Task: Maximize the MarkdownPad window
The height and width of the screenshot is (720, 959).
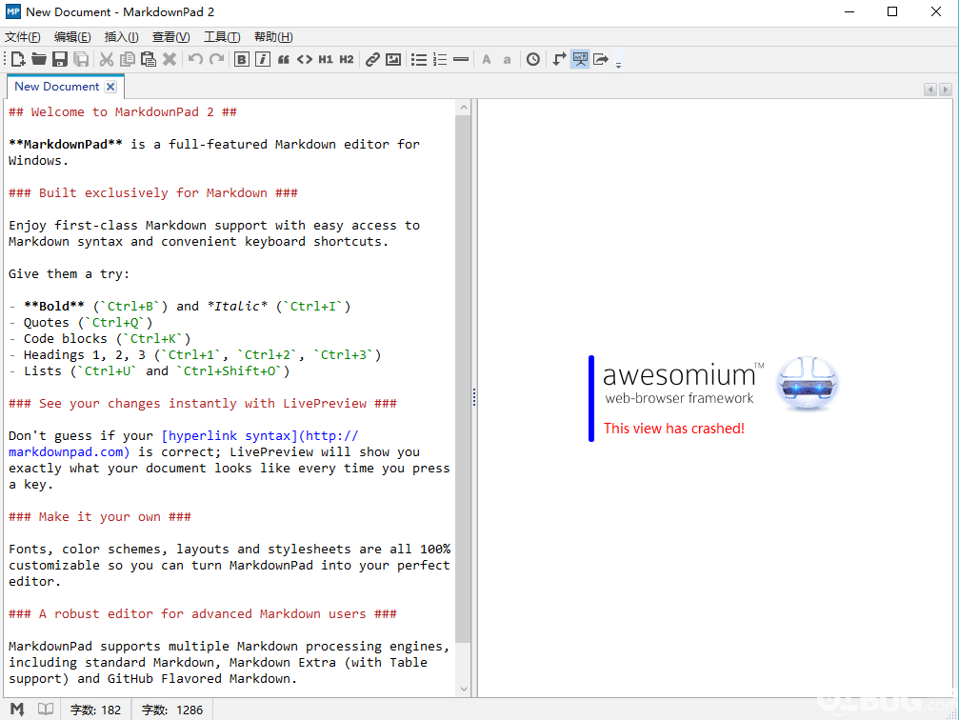Action: [x=892, y=11]
